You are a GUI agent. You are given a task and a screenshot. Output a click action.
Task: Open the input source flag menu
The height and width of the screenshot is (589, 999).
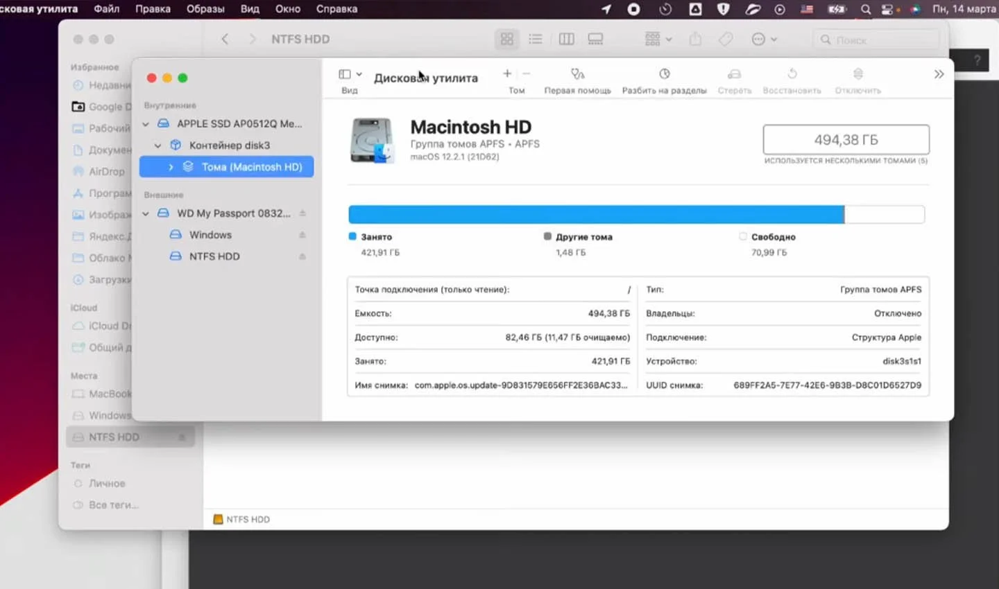(807, 9)
